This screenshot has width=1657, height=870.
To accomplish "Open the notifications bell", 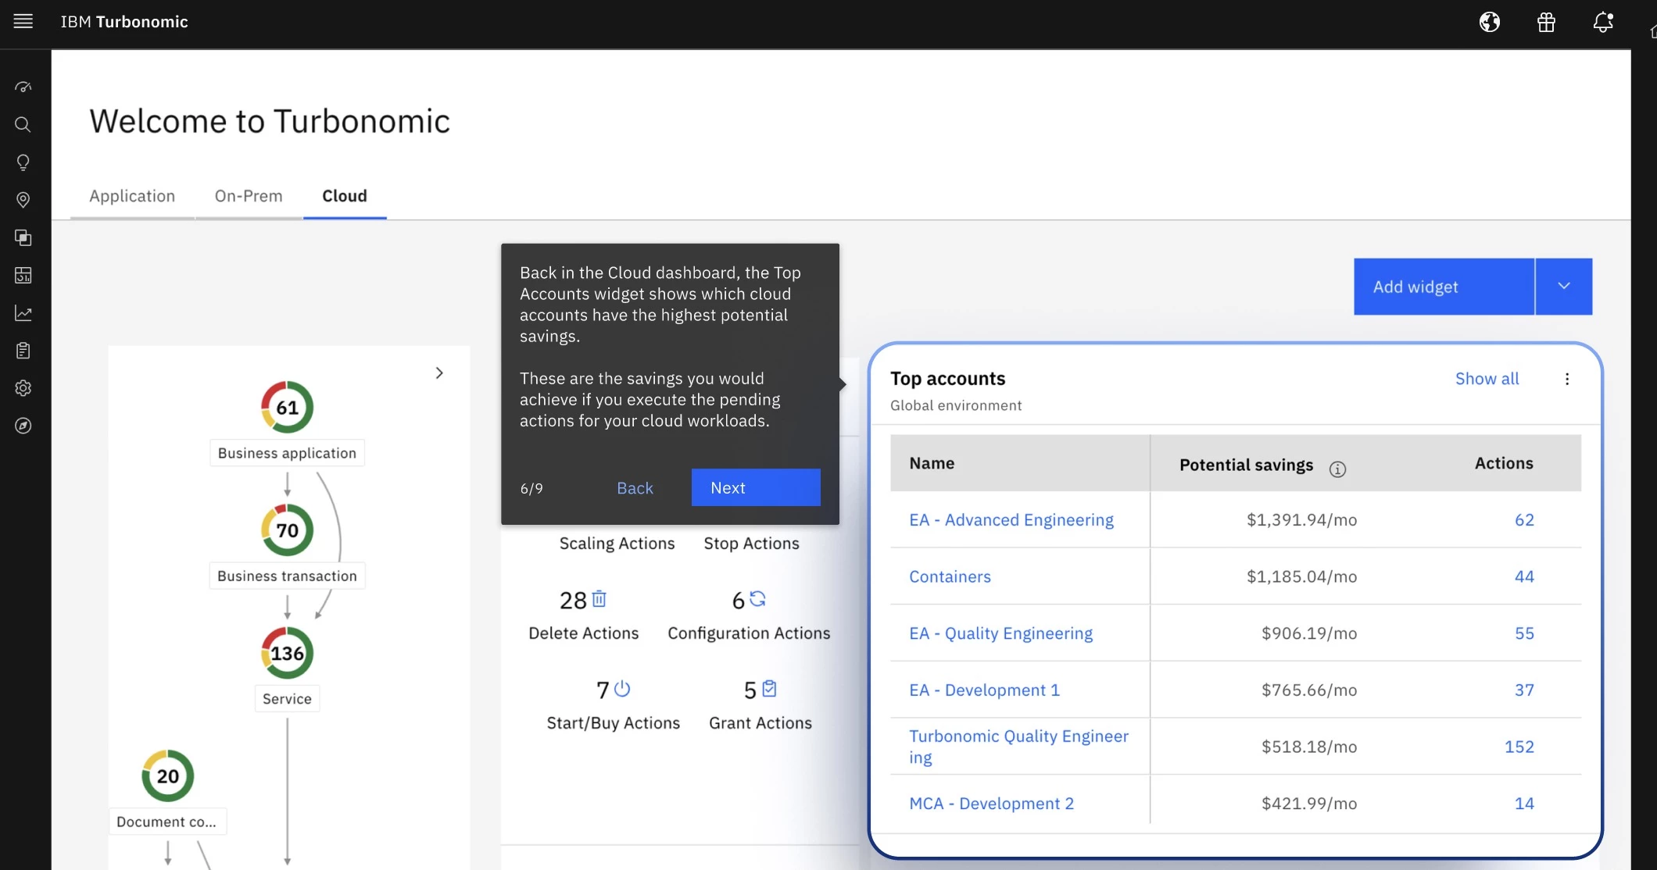I will (x=1603, y=22).
